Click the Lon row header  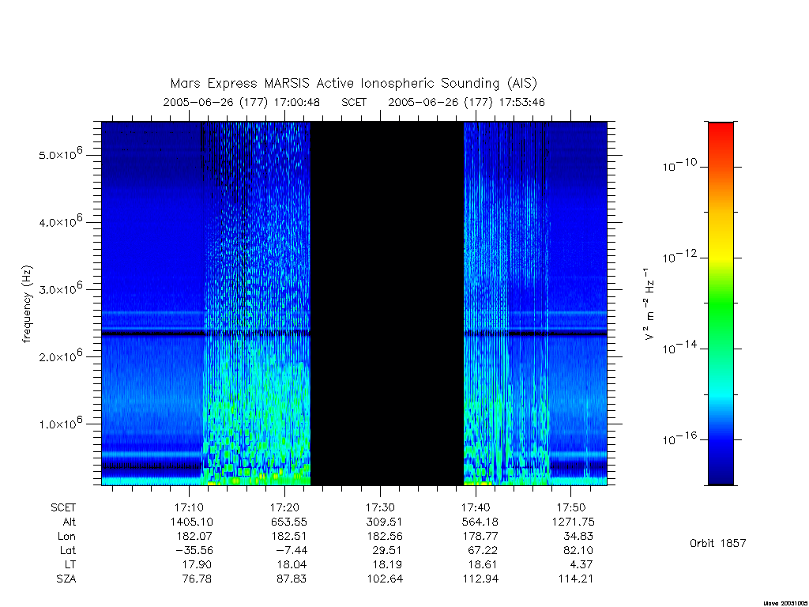(66, 537)
